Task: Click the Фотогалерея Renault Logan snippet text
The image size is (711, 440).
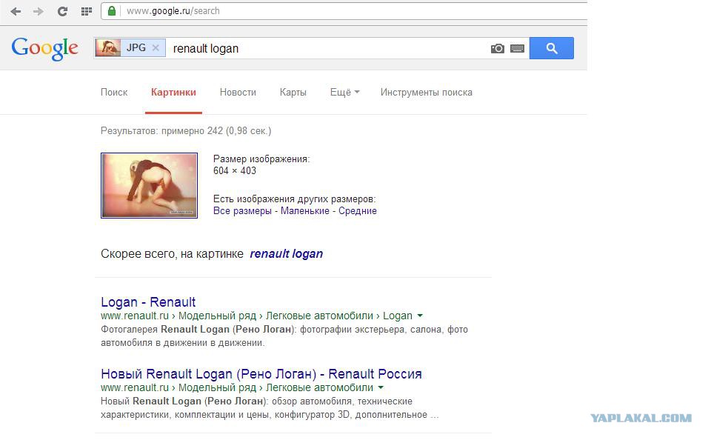Action: pyautogui.click(x=284, y=336)
